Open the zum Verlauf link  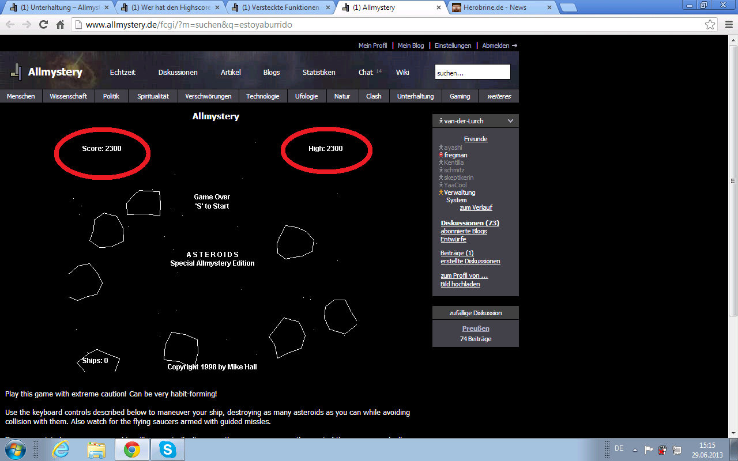[476, 207]
